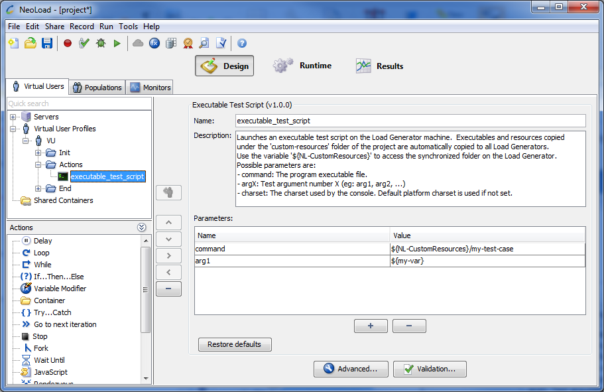
Task: Add a parameter with the plus button
Action: (371, 326)
